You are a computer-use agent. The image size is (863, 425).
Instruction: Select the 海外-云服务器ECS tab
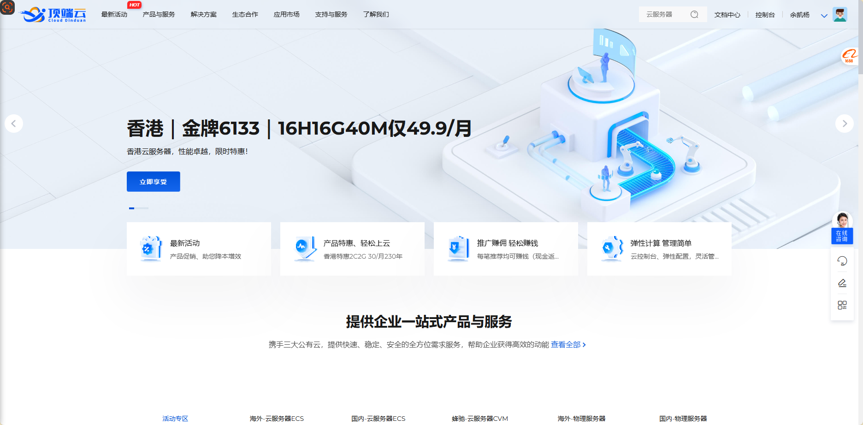(x=277, y=419)
